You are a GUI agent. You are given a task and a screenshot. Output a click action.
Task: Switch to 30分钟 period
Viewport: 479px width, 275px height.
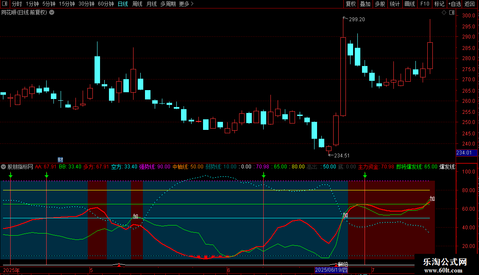tap(86, 4)
